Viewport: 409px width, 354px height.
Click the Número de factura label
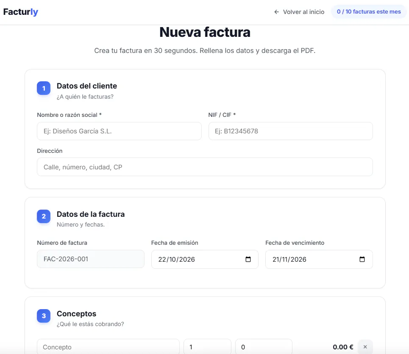pos(62,243)
